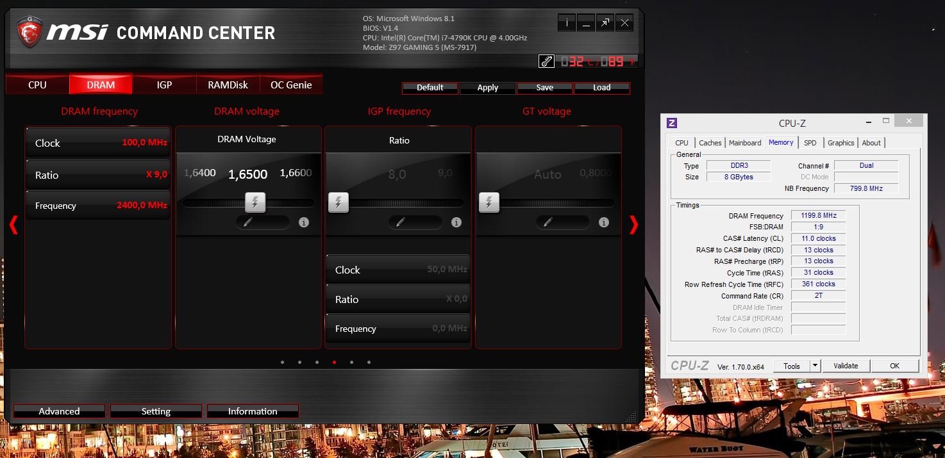Select the 1,6600 DRAM voltage value
Viewport: 945px width, 458px height.
click(296, 173)
